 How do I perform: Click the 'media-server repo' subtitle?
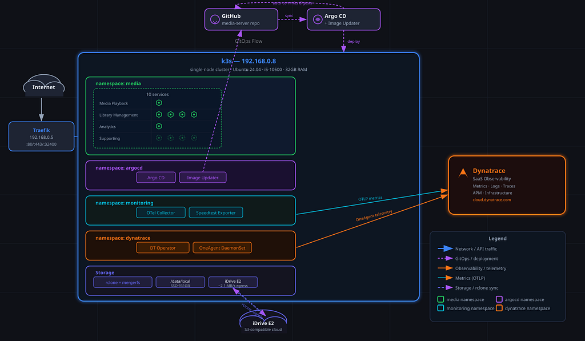pos(241,23)
